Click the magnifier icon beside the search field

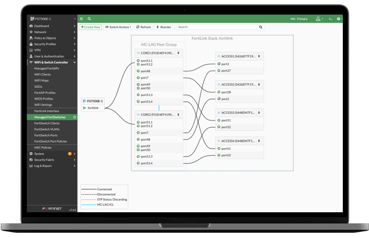click(x=260, y=27)
